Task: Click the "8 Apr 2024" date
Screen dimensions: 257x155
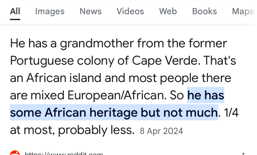Action: point(161,131)
